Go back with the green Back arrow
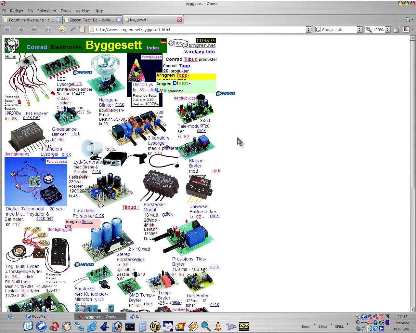The image size is (416, 333). coord(20,29)
